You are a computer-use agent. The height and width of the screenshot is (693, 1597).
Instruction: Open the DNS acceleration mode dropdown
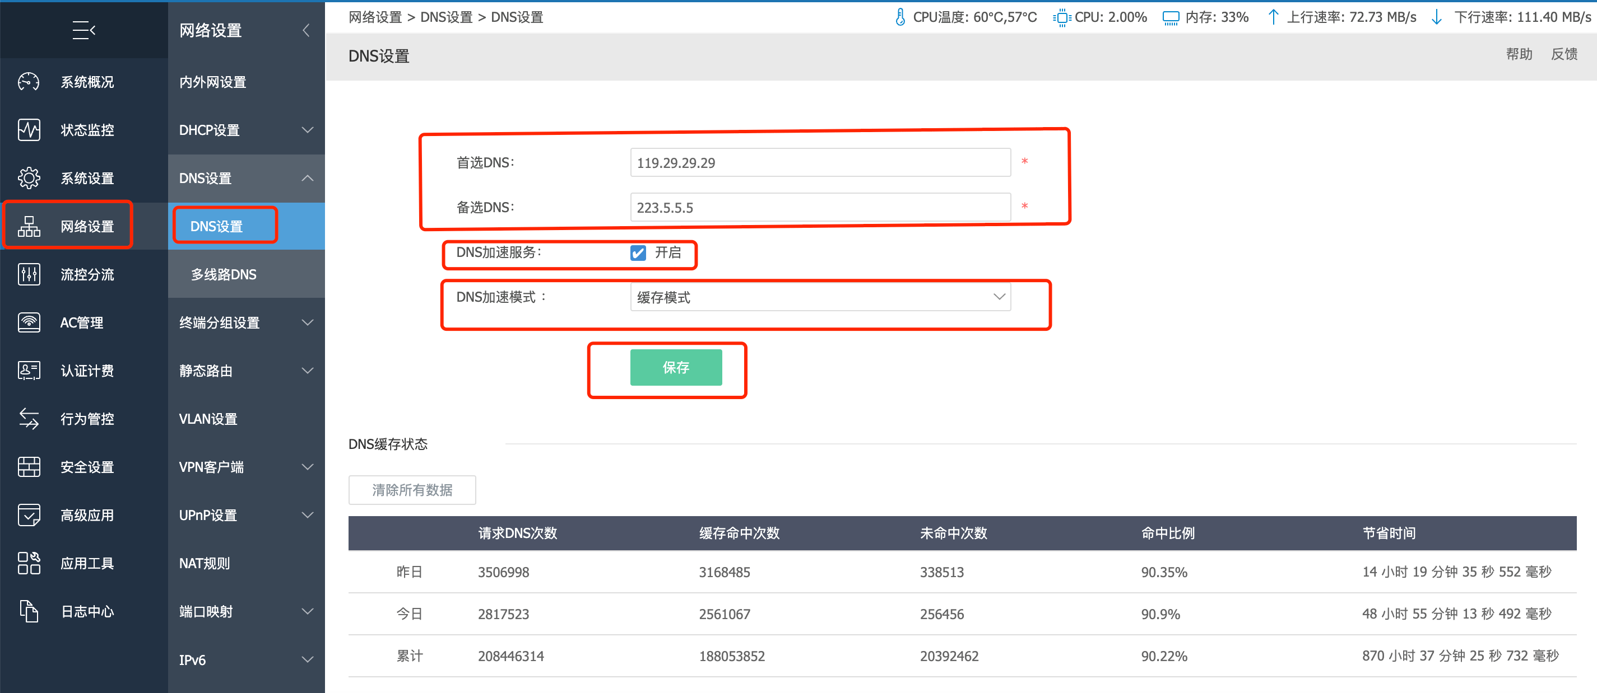(820, 297)
